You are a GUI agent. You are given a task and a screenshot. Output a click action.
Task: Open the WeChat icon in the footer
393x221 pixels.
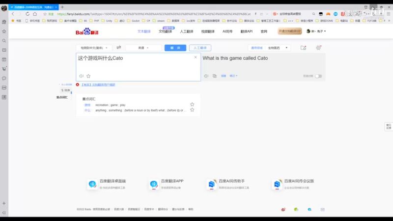(x=296, y=210)
